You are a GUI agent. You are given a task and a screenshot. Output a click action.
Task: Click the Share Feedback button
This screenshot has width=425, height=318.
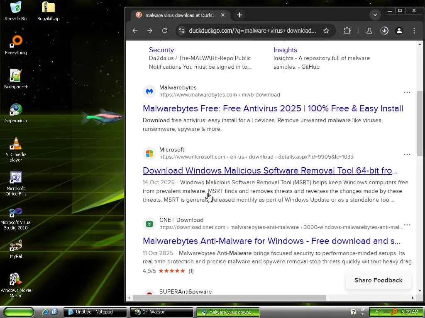point(379,280)
